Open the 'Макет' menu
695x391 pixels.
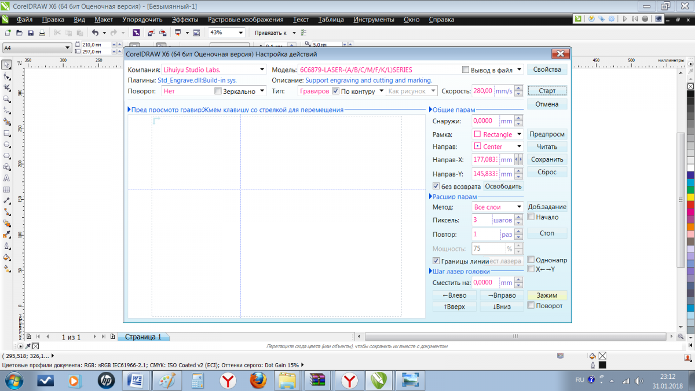point(103,19)
